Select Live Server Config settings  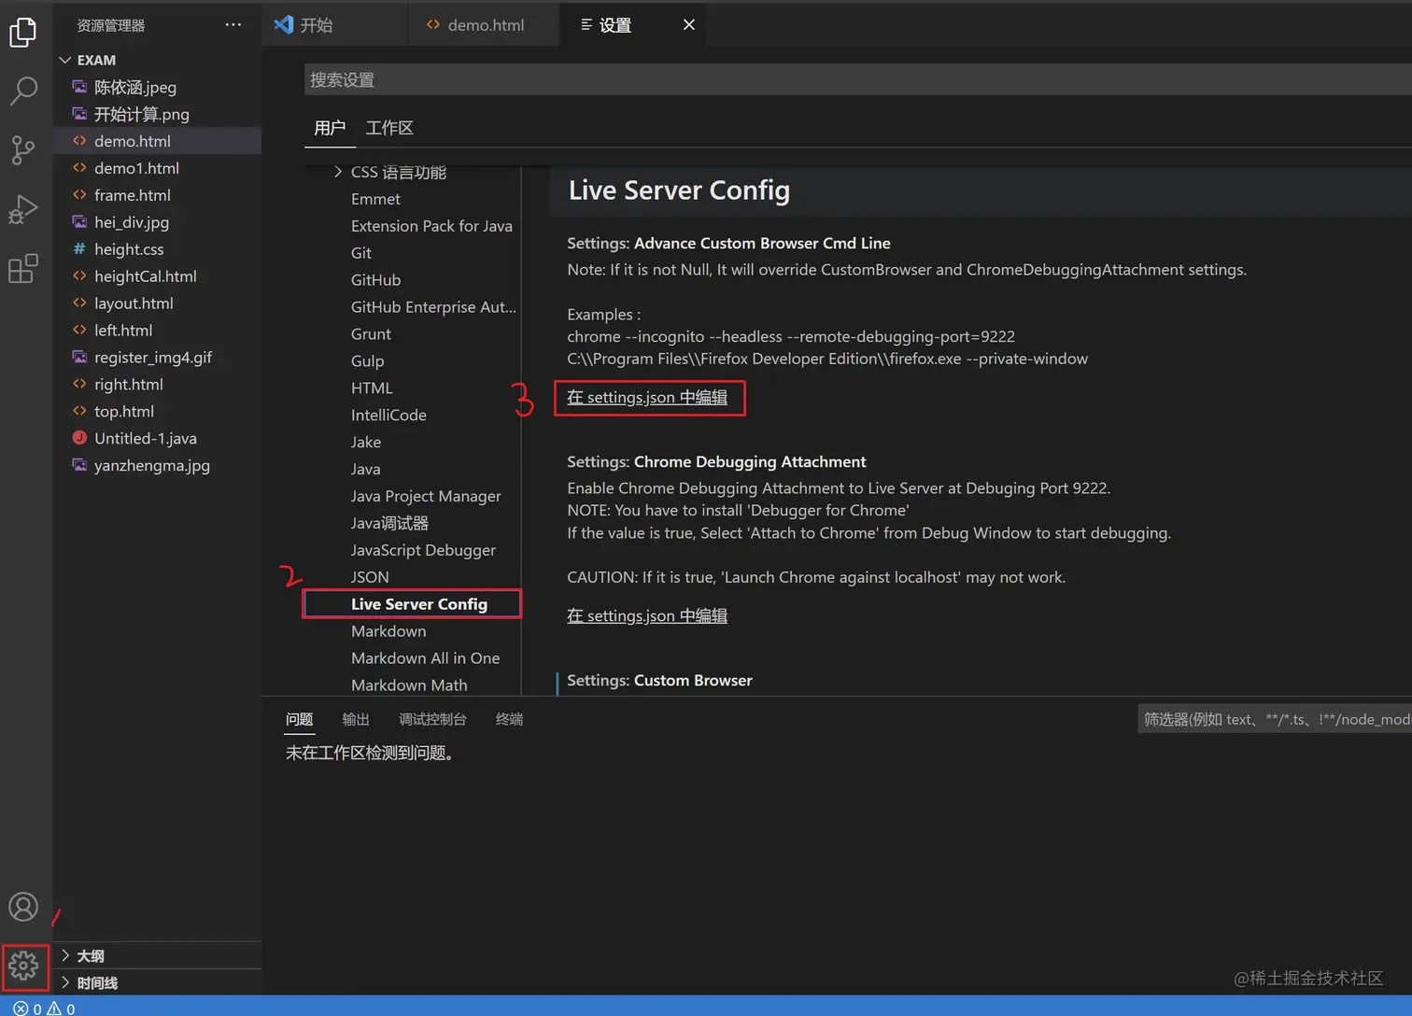coord(412,604)
